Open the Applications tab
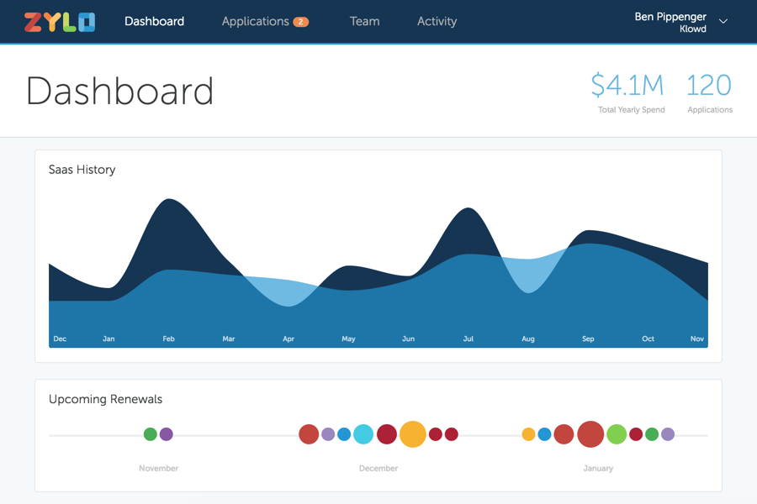Viewport: 757px width, 504px height. tap(255, 22)
